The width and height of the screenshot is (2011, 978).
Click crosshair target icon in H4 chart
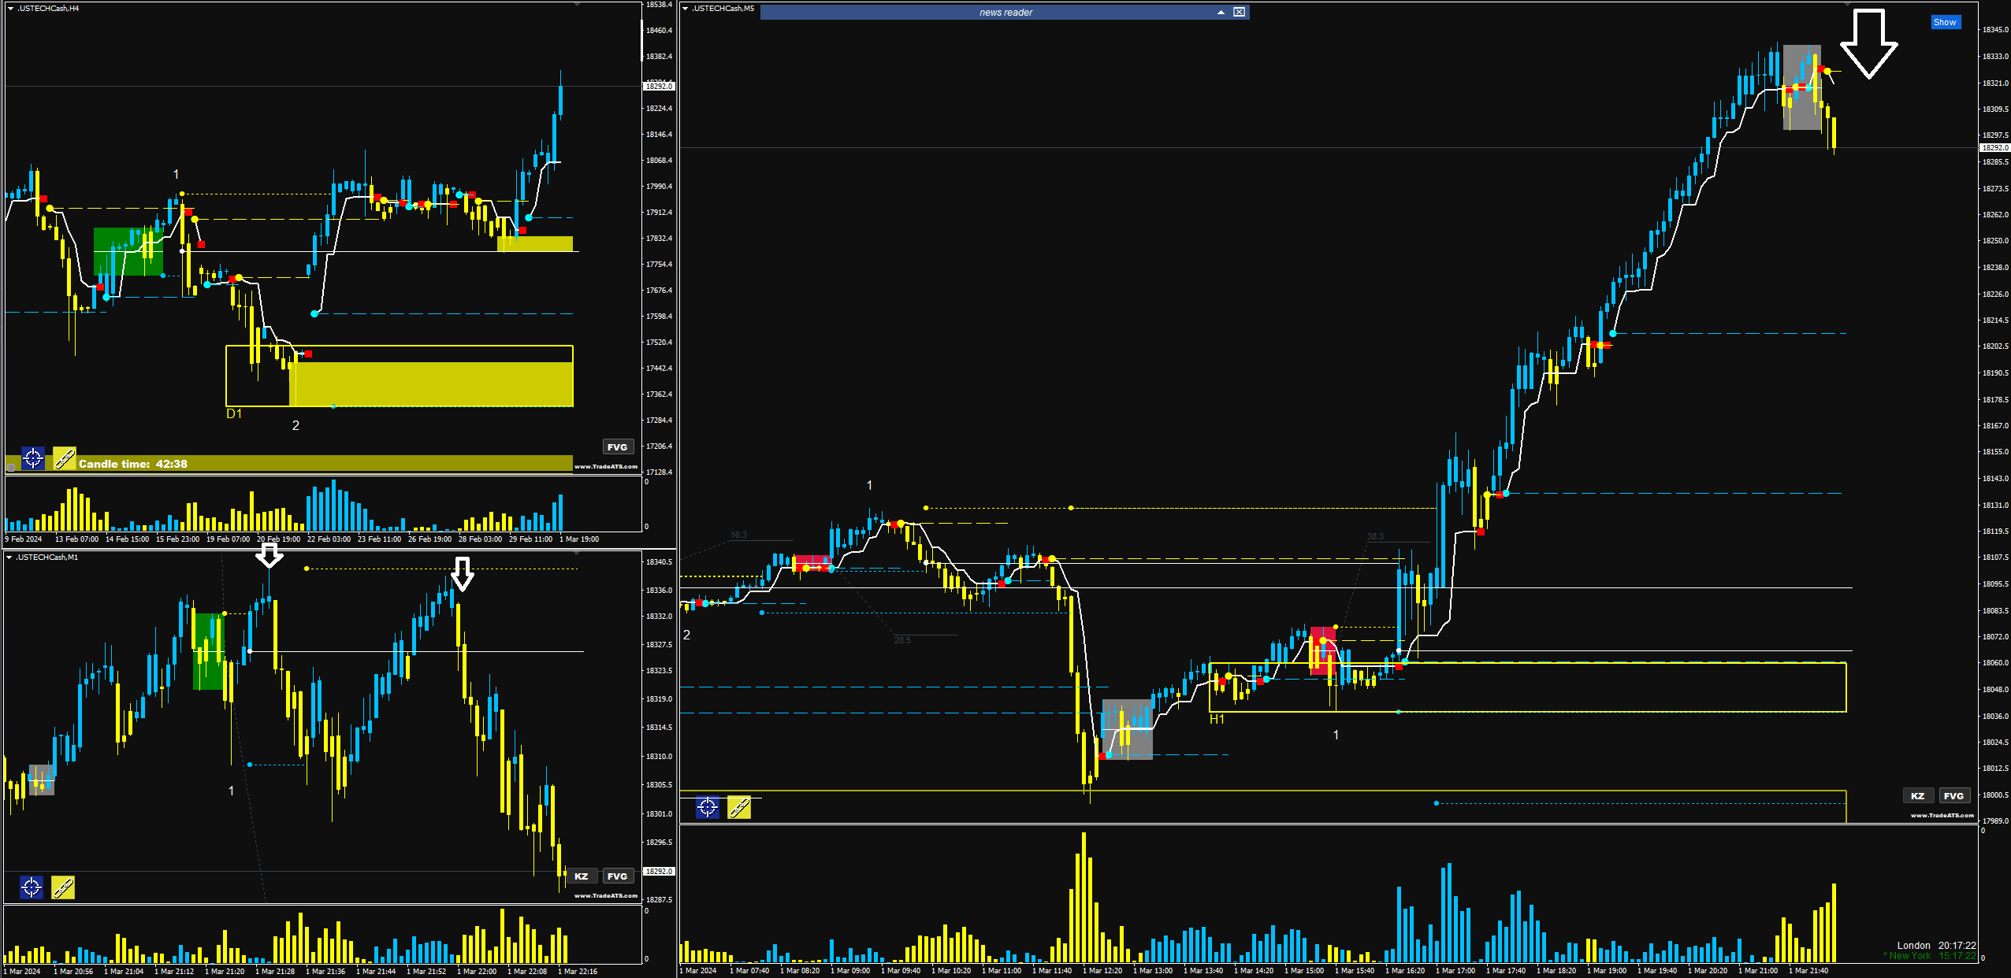point(33,458)
